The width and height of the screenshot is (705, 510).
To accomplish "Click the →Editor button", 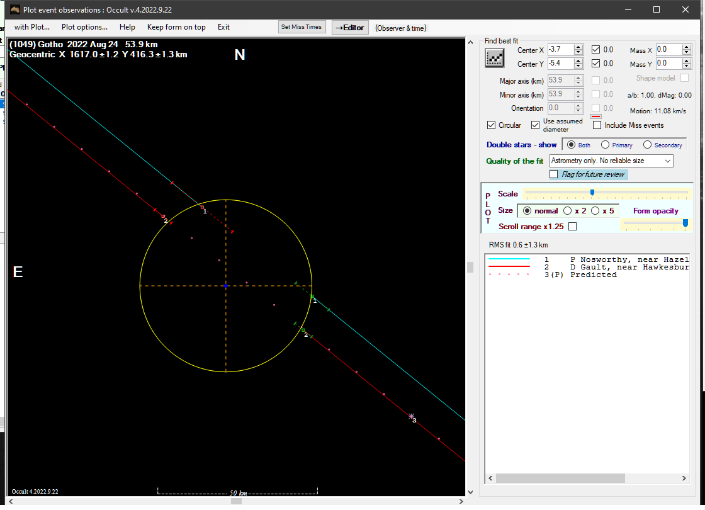I will 350,28.
